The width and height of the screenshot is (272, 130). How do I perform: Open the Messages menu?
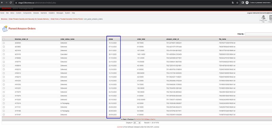tap(60, 13)
